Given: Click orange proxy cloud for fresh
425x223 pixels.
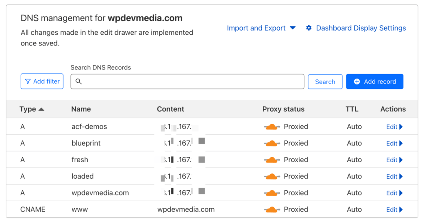Looking at the screenshot, I should [272, 160].
